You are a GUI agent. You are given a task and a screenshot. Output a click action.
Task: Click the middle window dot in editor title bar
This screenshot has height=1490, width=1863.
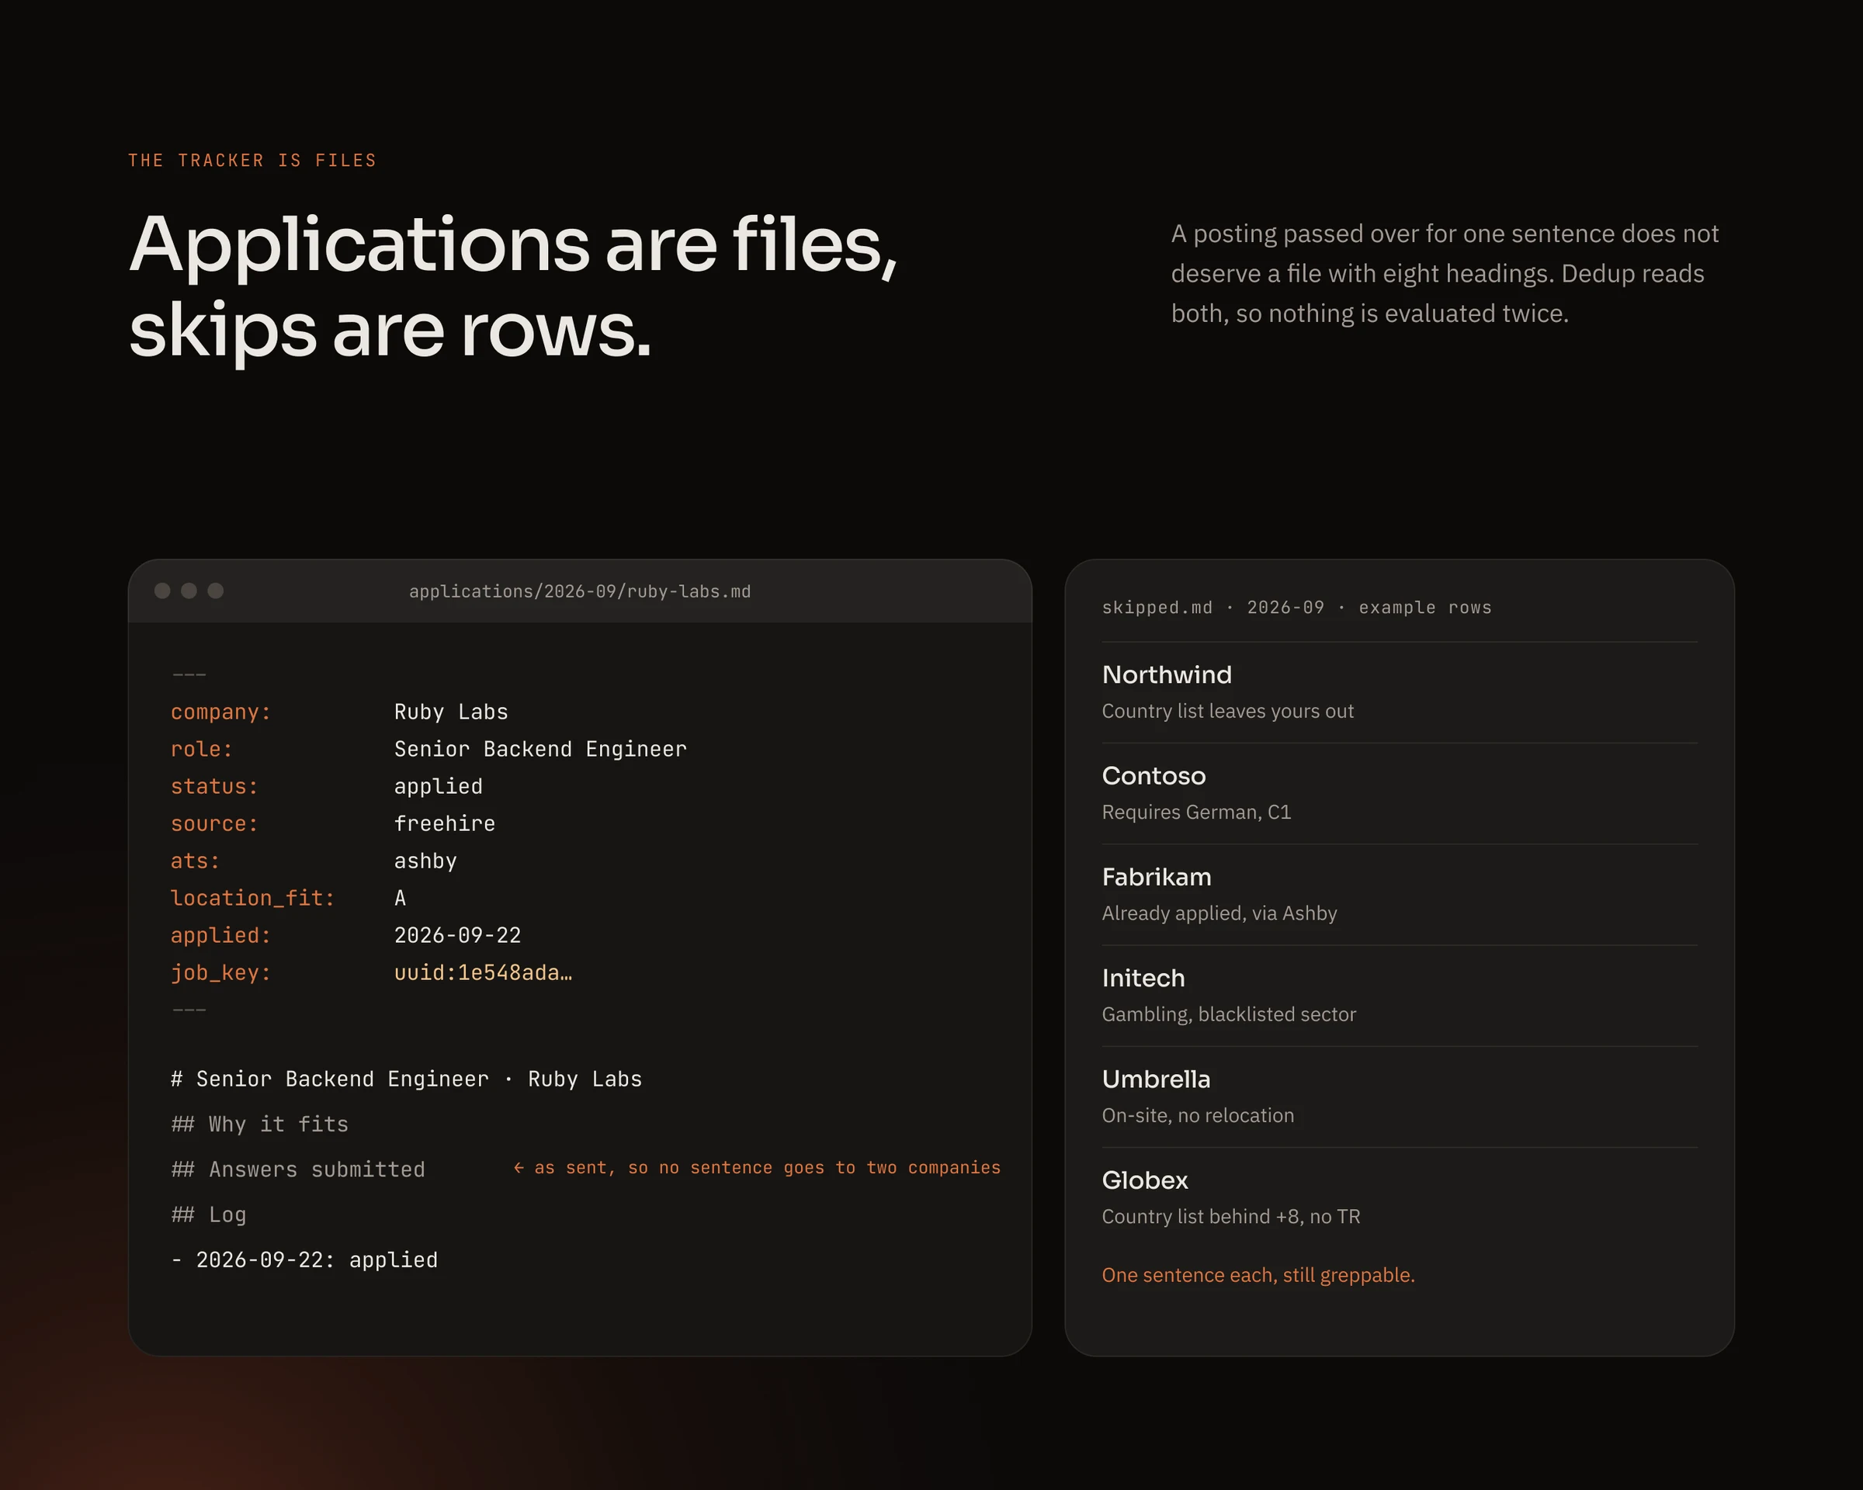[189, 591]
